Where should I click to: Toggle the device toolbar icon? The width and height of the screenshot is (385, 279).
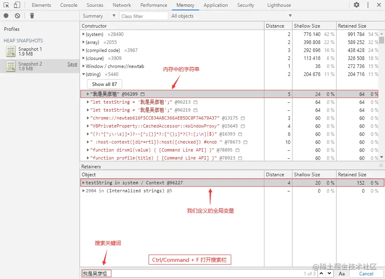point(17,5)
